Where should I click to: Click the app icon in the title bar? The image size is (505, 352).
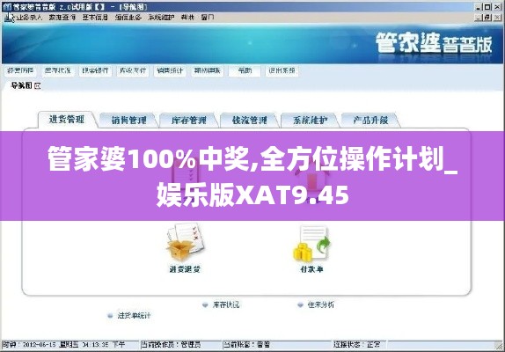(x=7, y=7)
